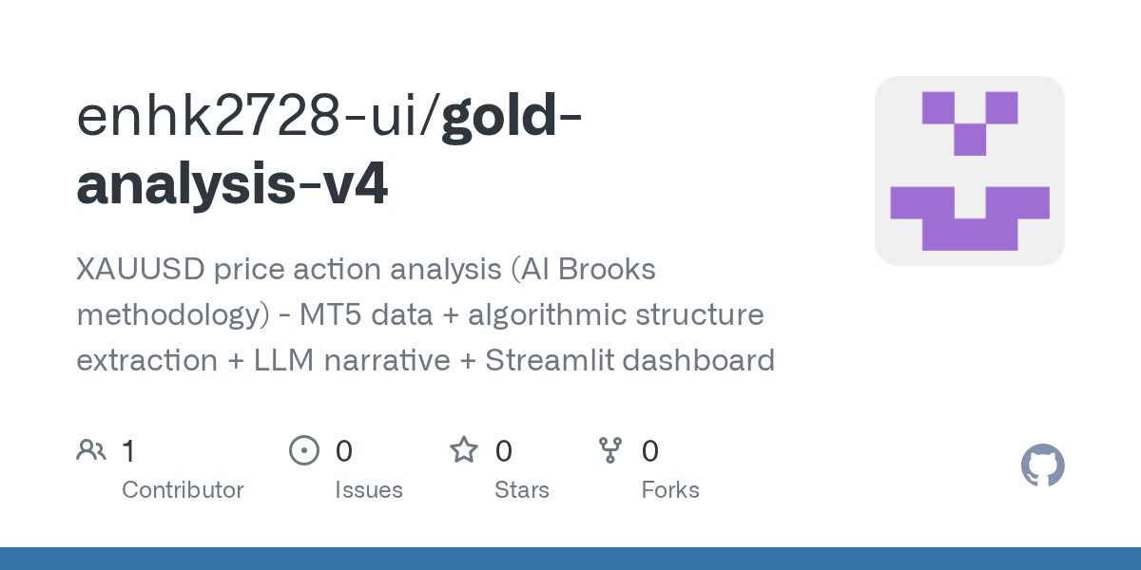Click the issues count number 0

[x=344, y=450]
